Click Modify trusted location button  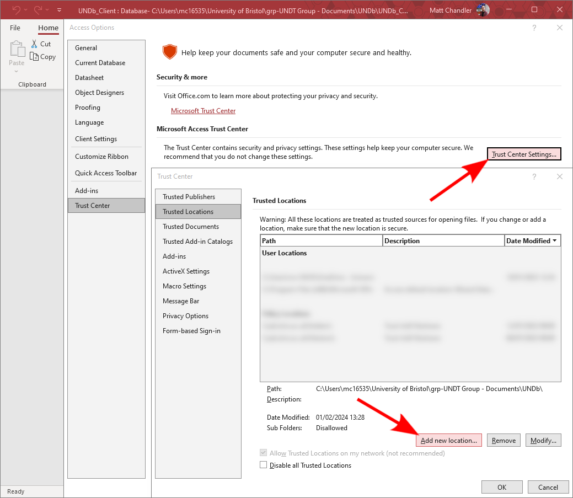(x=543, y=441)
